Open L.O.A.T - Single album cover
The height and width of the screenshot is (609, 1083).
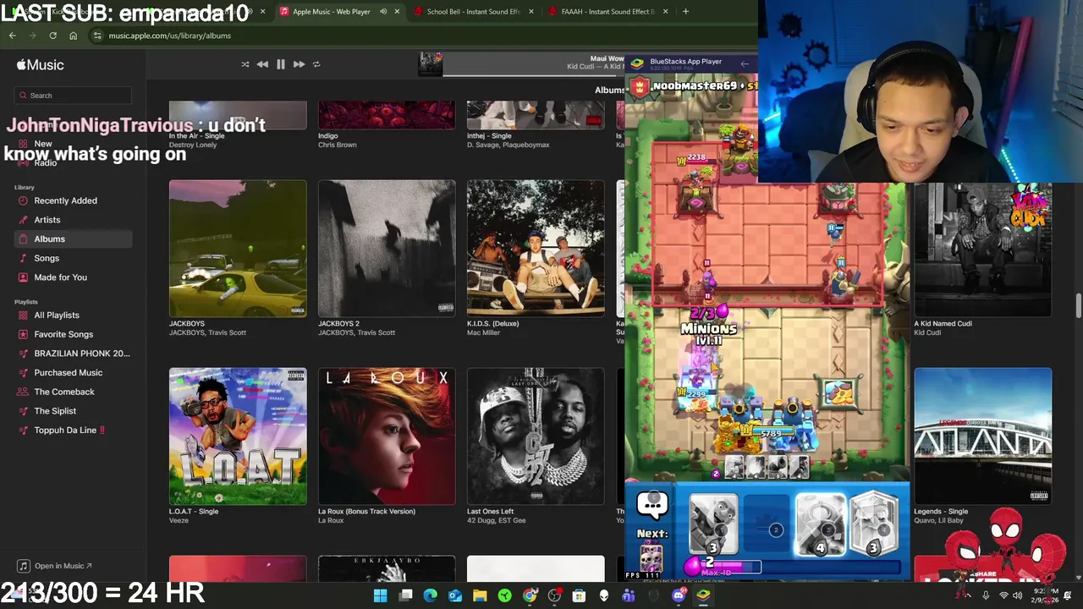tap(238, 436)
